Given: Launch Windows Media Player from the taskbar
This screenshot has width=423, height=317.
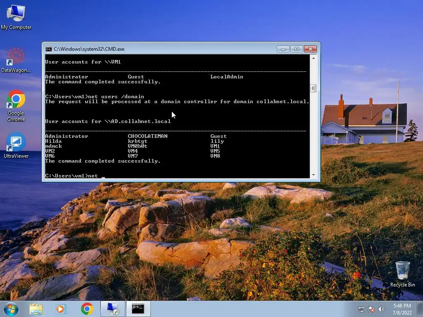Looking at the screenshot, I should (x=61, y=309).
